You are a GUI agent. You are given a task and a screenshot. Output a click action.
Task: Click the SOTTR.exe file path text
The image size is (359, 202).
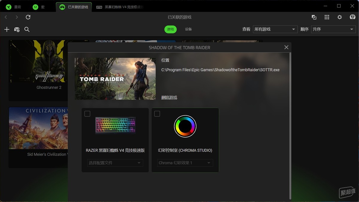tap(220, 70)
